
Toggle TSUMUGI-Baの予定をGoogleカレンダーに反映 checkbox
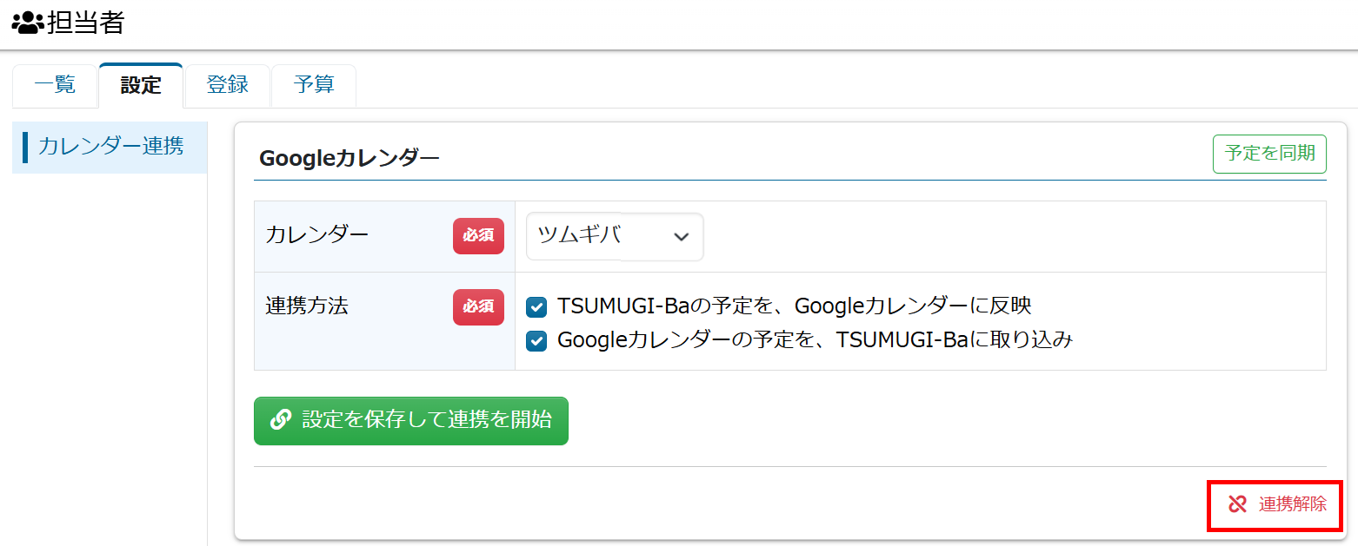pyautogui.click(x=536, y=306)
